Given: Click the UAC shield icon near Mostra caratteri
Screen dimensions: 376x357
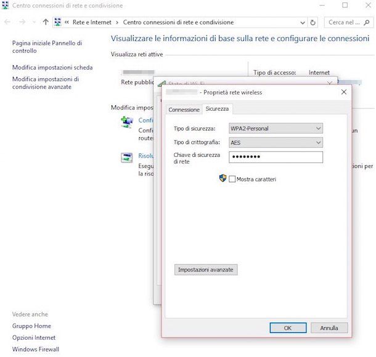Looking at the screenshot, I should pyautogui.click(x=223, y=179).
